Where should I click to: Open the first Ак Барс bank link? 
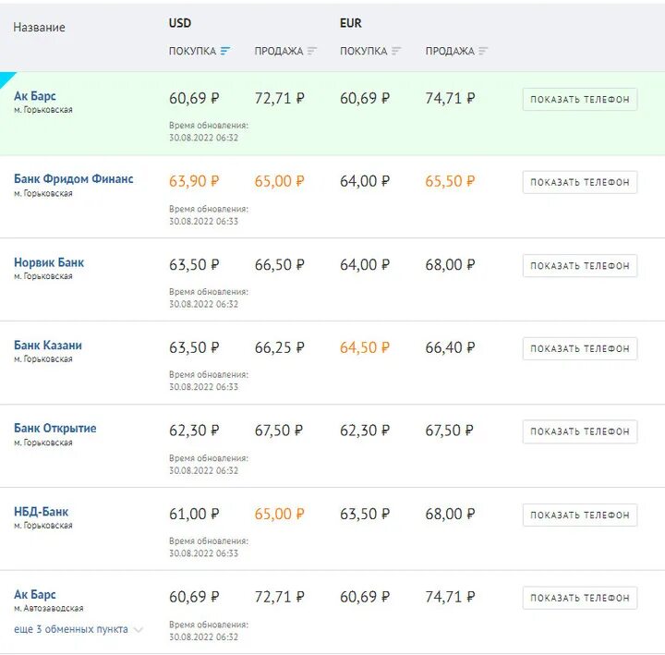pyautogui.click(x=35, y=96)
